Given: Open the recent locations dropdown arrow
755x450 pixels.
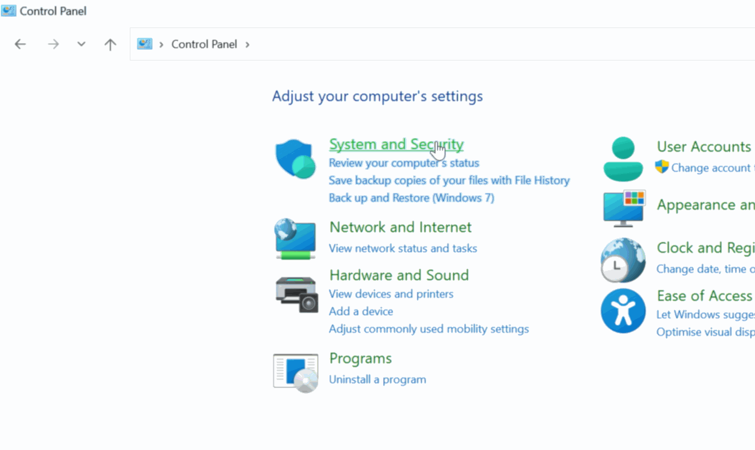Looking at the screenshot, I should [x=81, y=44].
